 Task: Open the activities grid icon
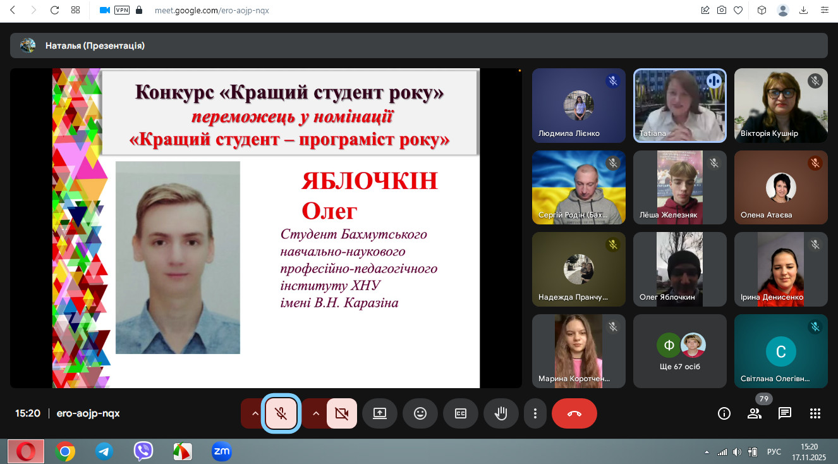815,413
